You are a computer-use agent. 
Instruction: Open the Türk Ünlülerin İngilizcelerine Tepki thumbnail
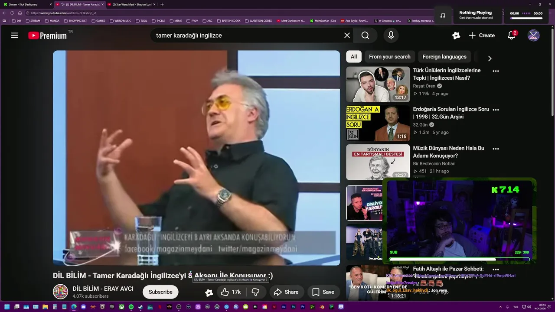click(378, 84)
